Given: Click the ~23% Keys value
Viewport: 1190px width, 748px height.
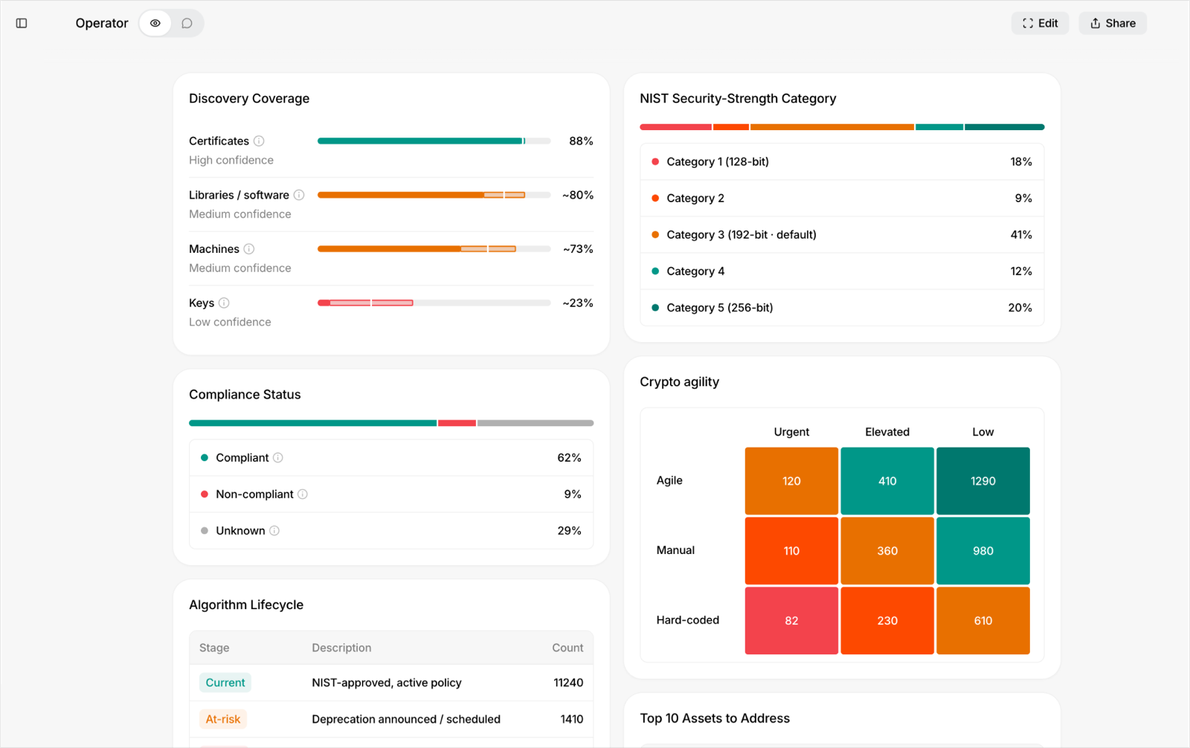Looking at the screenshot, I should pyautogui.click(x=578, y=303).
